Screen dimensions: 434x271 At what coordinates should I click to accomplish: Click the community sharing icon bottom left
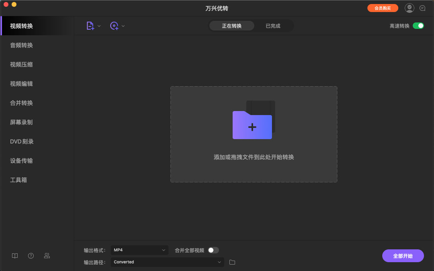tap(47, 255)
